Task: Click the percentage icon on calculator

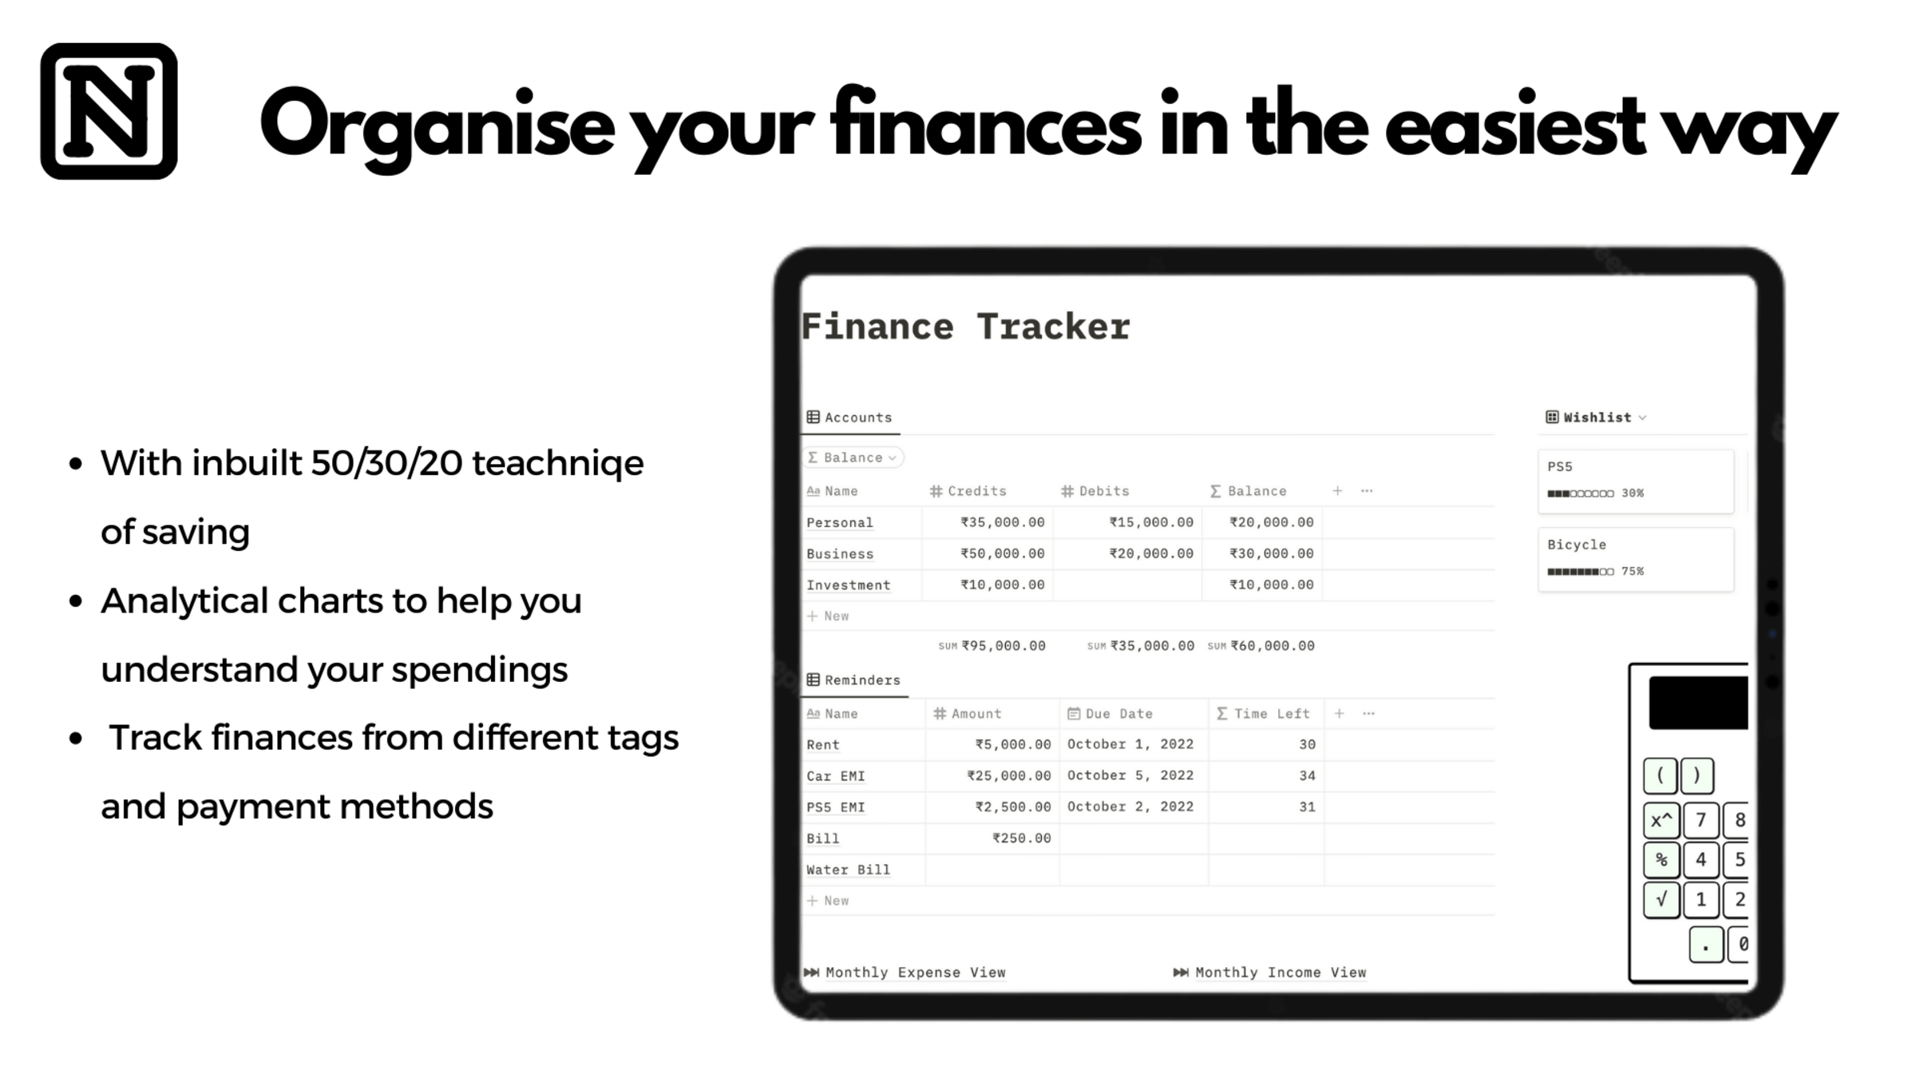Action: (x=1661, y=858)
